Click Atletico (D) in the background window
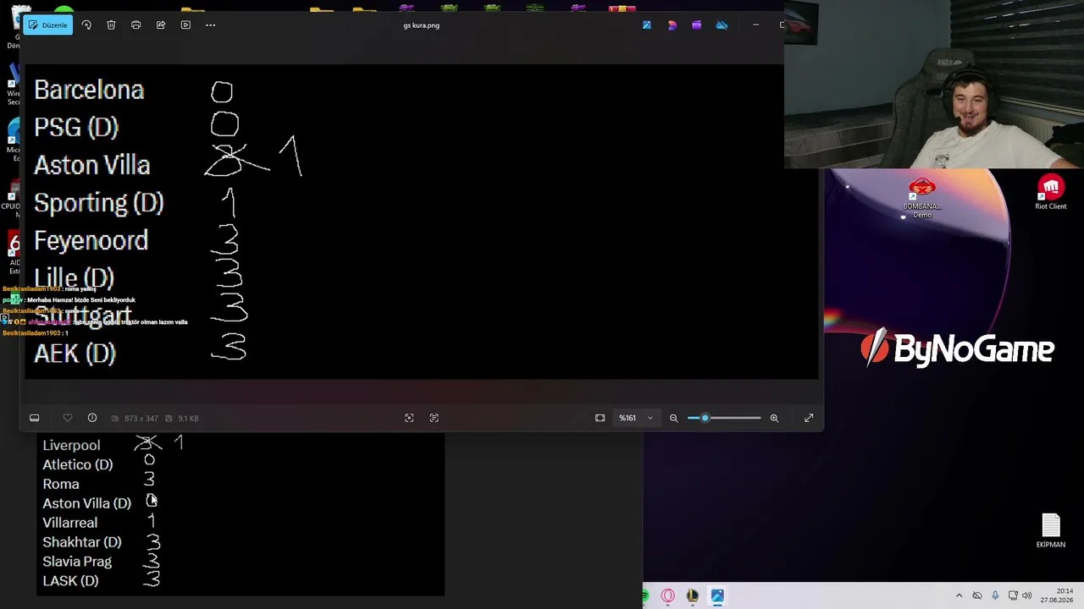 [x=78, y=464]
